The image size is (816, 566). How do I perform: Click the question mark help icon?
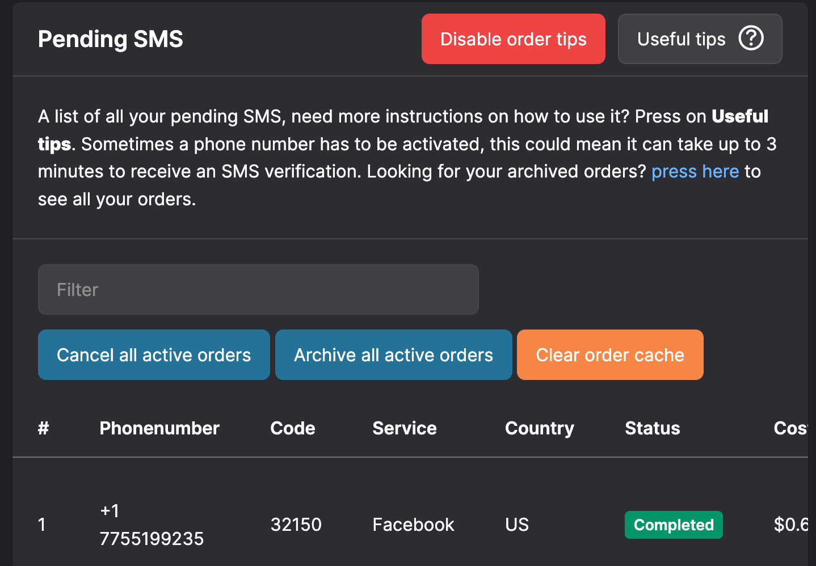751,39
